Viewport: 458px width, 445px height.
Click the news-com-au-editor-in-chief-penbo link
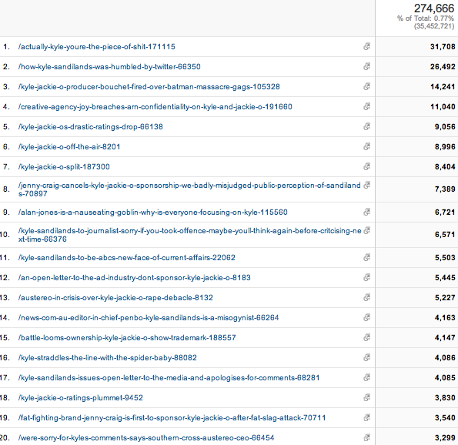click(149, 318)
